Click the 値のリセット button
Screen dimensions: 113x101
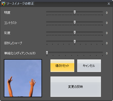[62, 66]
